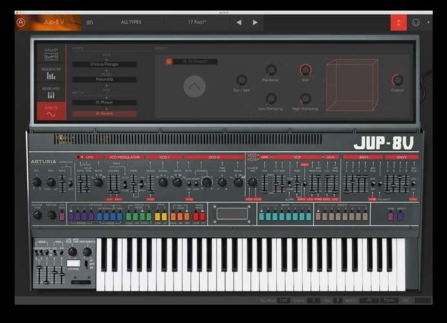
Task: Open the preset library browser icon
Action: pyautogui.click(x=89, y=22)
